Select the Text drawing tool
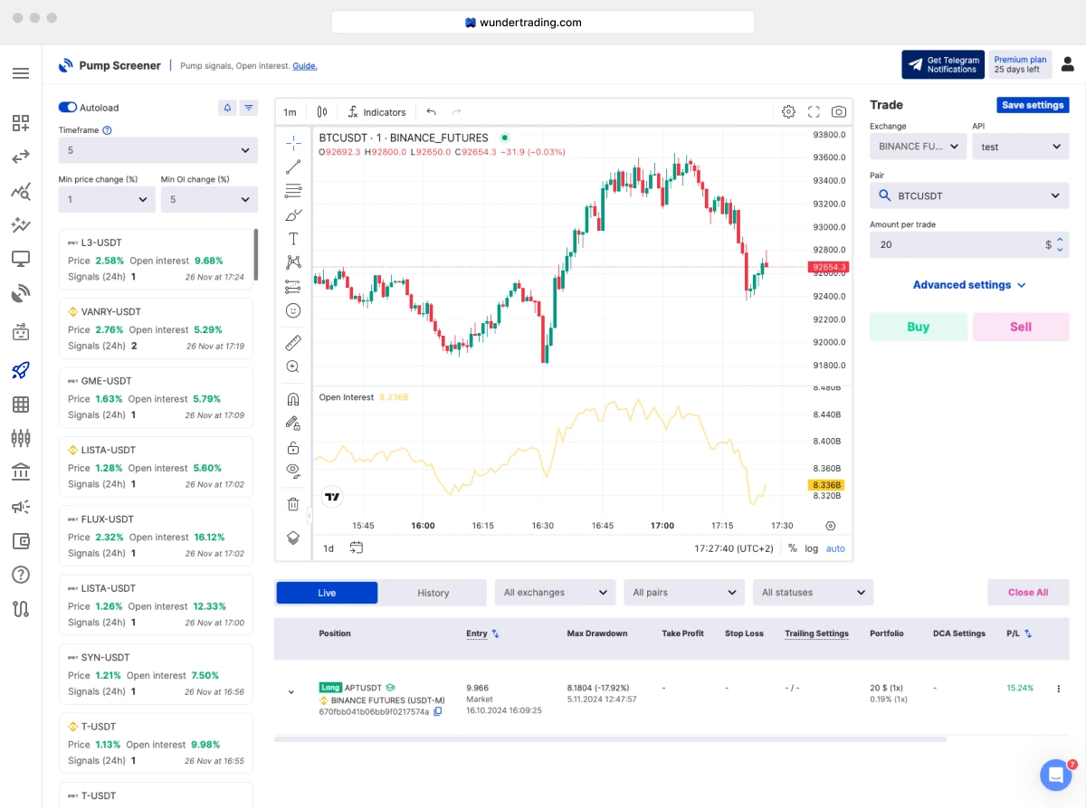Screen dimensions: 1086x809 click(292, 239)
